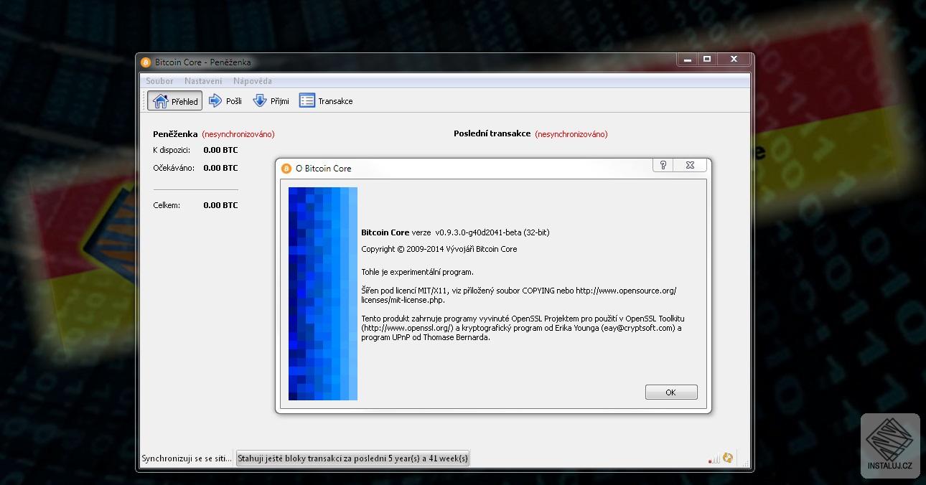The height and width of the screenshot is (485, 926).
Task: Click the 'Tohle je experimentální program.' line
Action: point(417,272)
